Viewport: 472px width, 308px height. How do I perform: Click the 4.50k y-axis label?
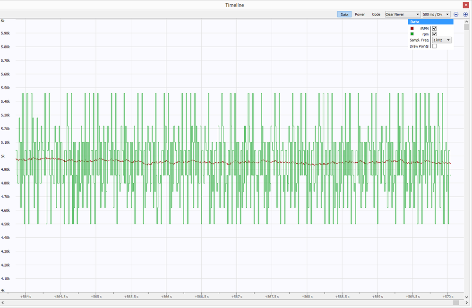5,224
